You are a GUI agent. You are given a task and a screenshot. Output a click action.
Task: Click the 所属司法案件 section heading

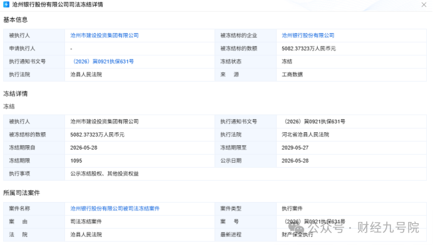21,193
